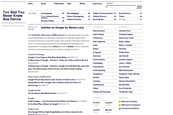Click the RSS Feed for Comments icon
This screenshot has height=115, width=173.
click(x=120, y=105)
